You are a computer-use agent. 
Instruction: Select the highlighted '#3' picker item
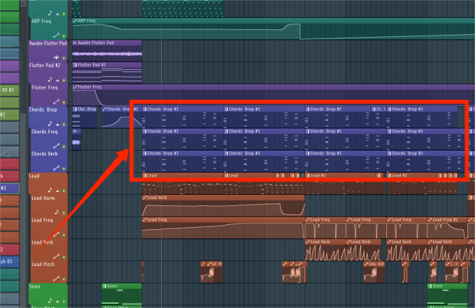click(10, 188)
